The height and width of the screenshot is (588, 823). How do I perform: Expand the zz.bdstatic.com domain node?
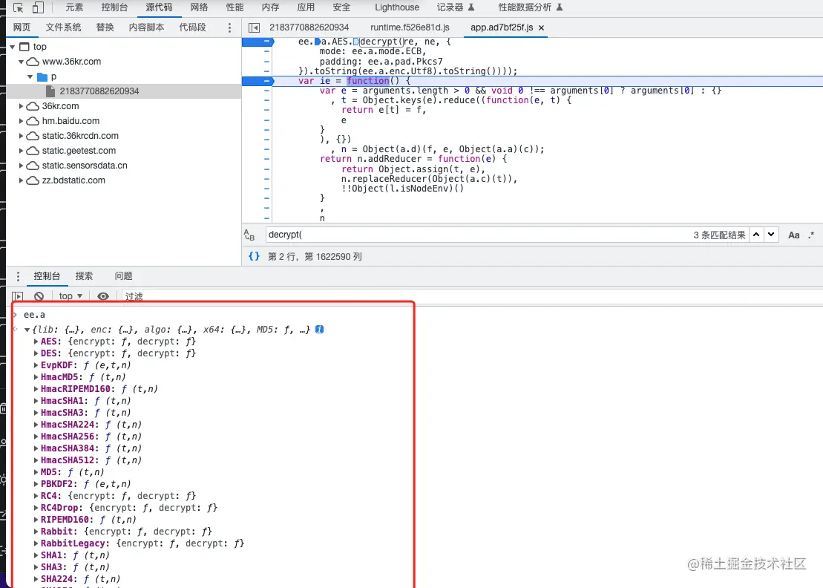tap(21, 180)
